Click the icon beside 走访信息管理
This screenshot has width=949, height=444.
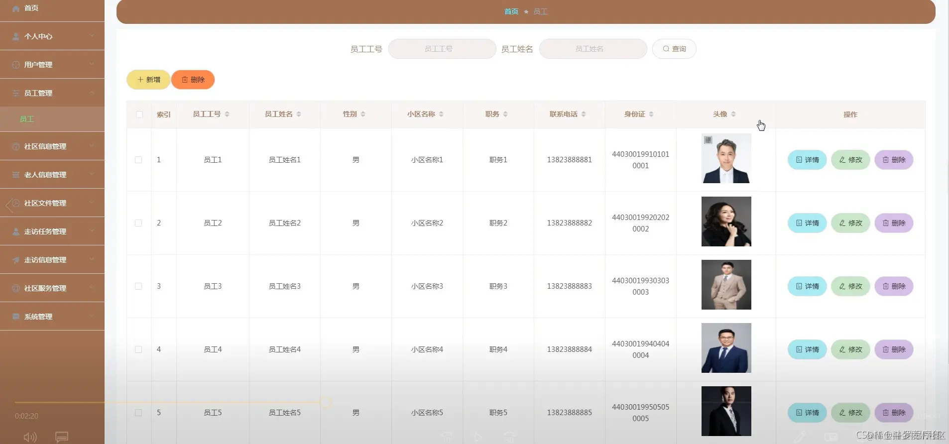[x=16, y=260]
